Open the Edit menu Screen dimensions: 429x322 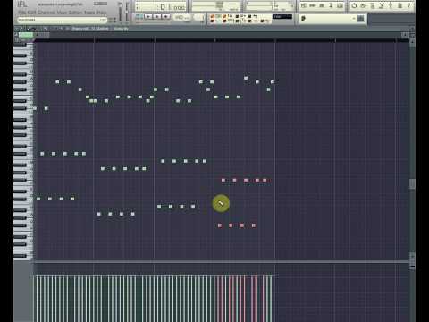coord(31,13)
